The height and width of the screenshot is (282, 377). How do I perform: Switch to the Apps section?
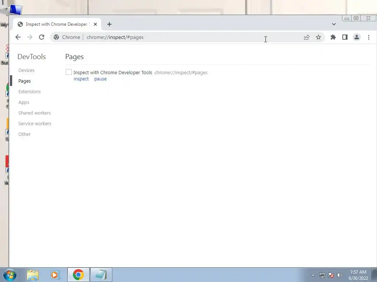pos(24,102)
